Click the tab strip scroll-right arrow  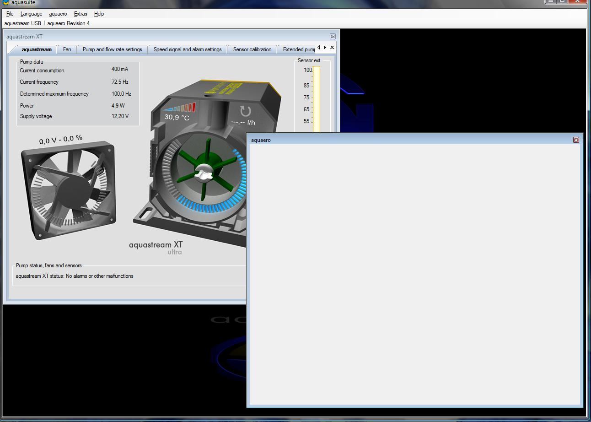pos(325,47)
